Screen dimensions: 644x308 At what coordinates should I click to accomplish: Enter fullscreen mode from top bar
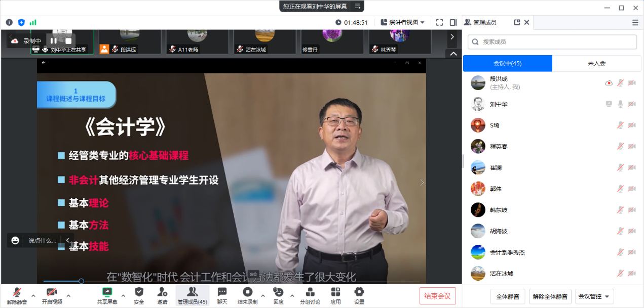[439, 22]
